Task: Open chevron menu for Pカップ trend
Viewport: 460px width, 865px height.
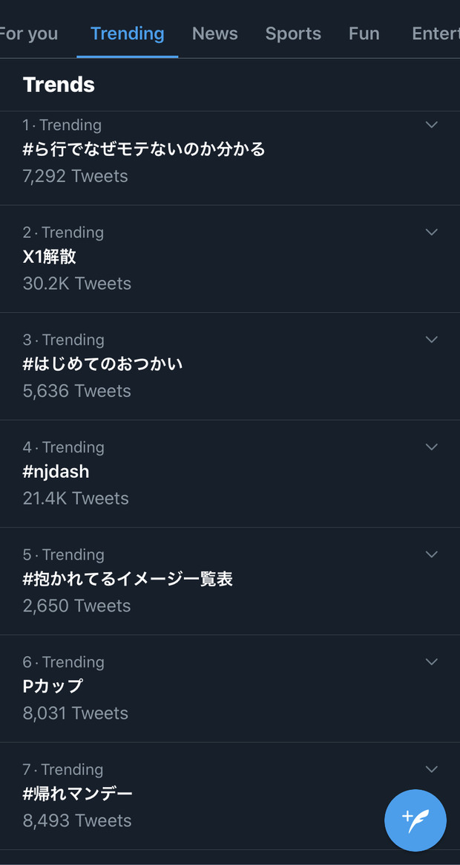Action: pos(431,661)
